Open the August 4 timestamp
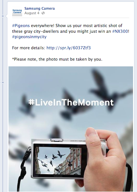 (32, 13)
